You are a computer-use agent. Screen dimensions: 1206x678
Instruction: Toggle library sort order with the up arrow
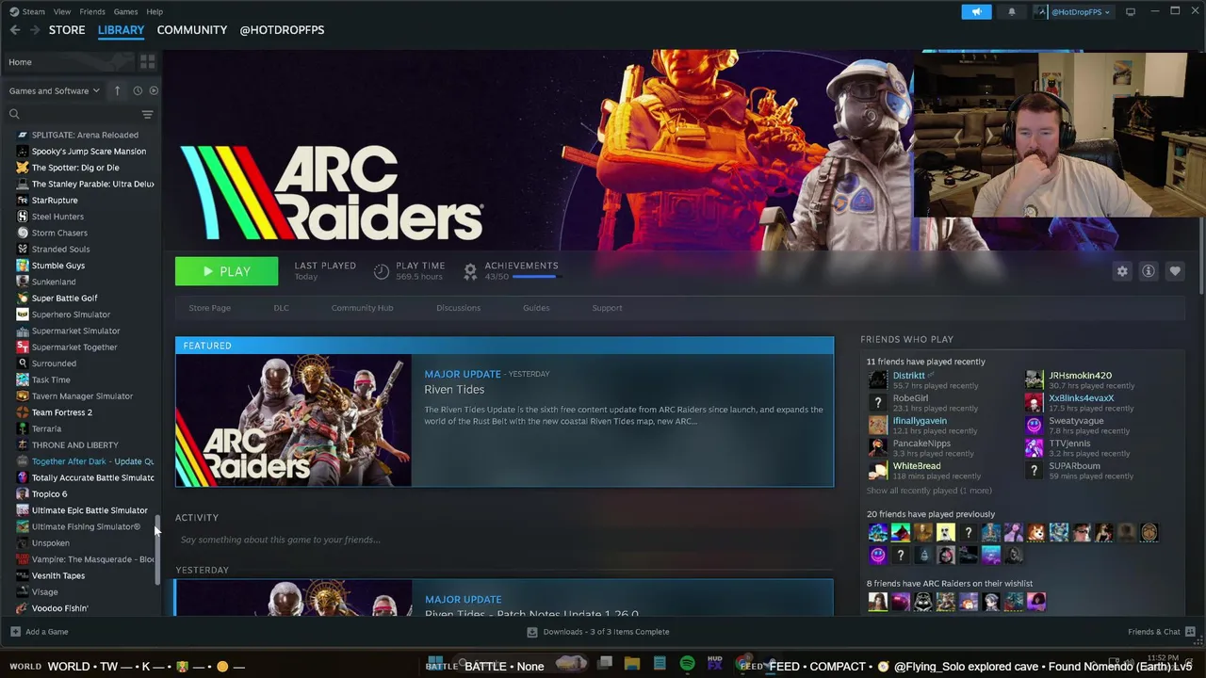(x=117, y=90)
